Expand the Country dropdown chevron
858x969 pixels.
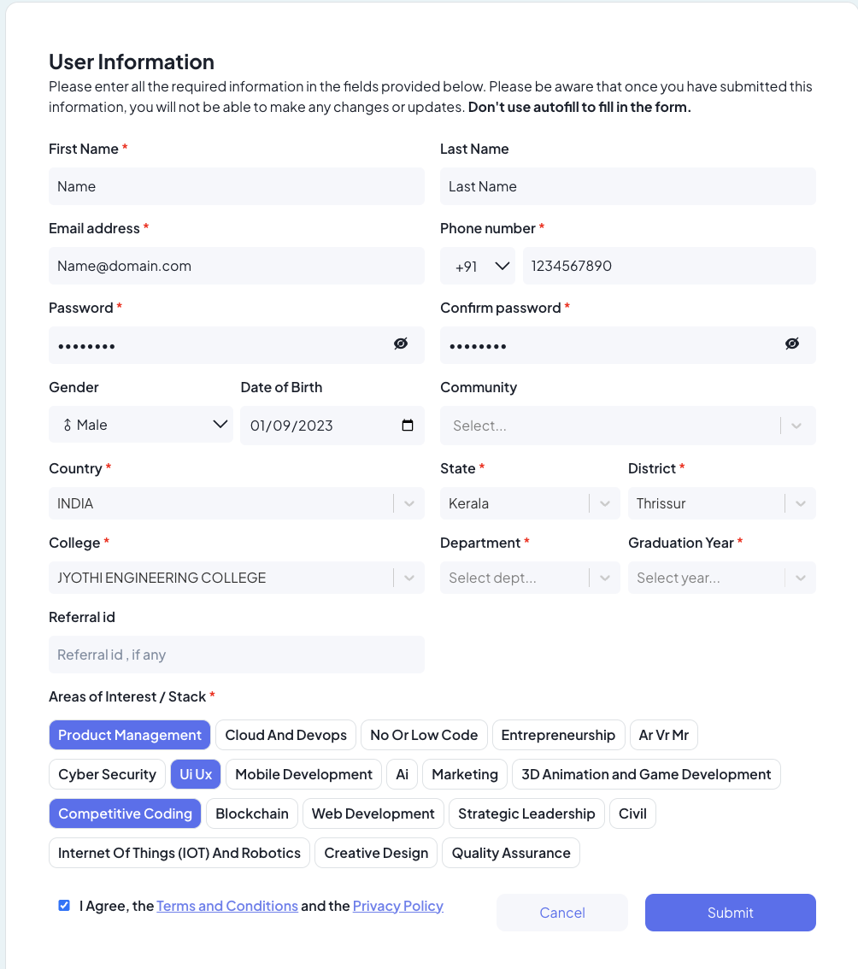pos(409,503)
